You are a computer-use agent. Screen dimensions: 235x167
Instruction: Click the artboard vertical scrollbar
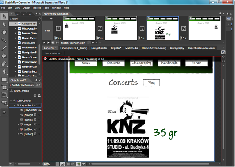coord(223,114)
